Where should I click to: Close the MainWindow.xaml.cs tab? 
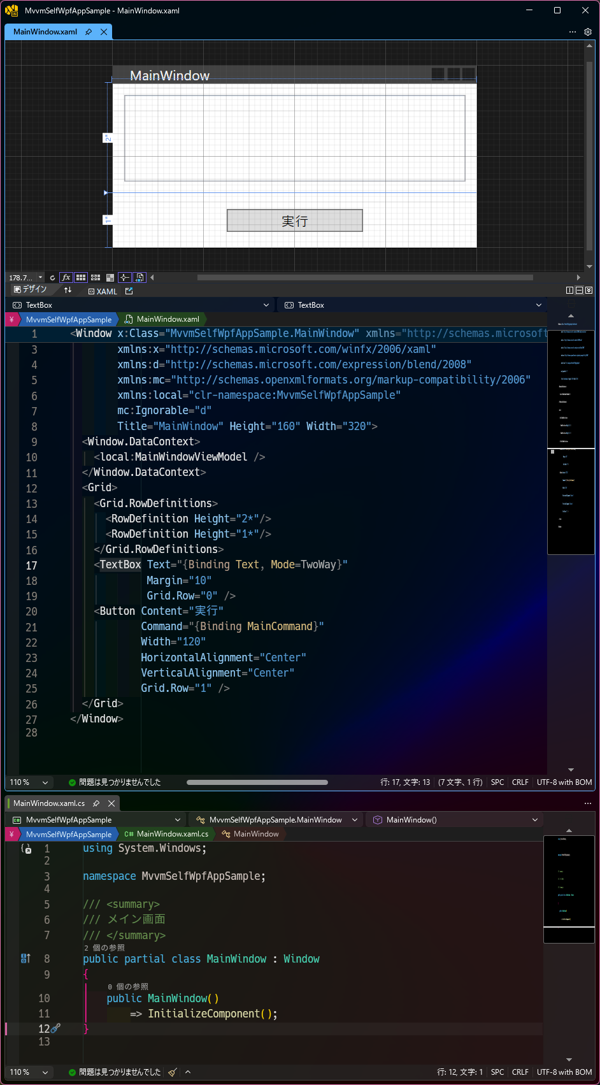tap(111, 803)
